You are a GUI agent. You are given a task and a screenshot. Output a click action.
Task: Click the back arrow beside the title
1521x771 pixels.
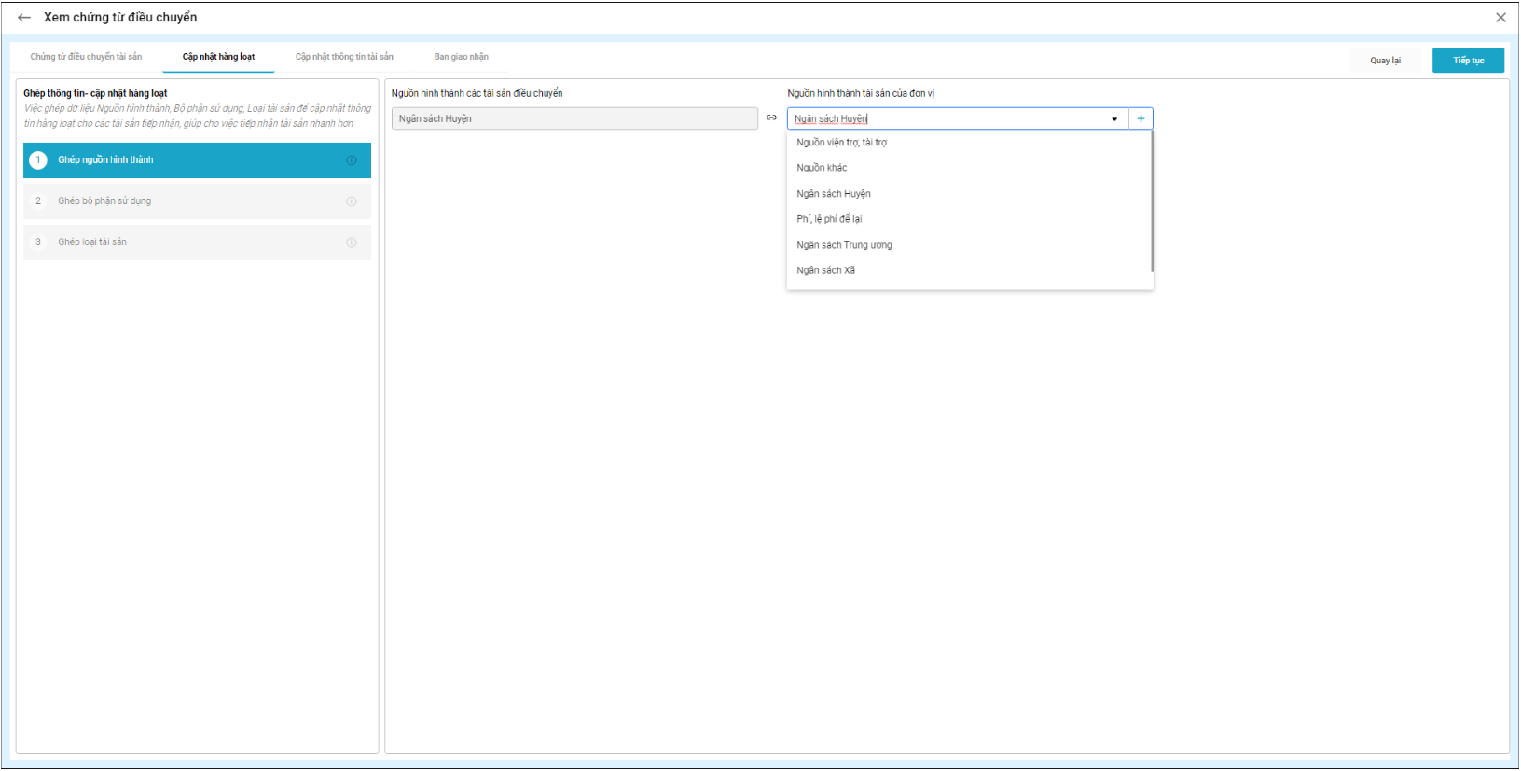pyautogui.click(x=24, y=18)
